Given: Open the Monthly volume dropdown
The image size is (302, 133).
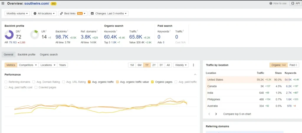Looking at the screenshot, I should pos(17,14).
